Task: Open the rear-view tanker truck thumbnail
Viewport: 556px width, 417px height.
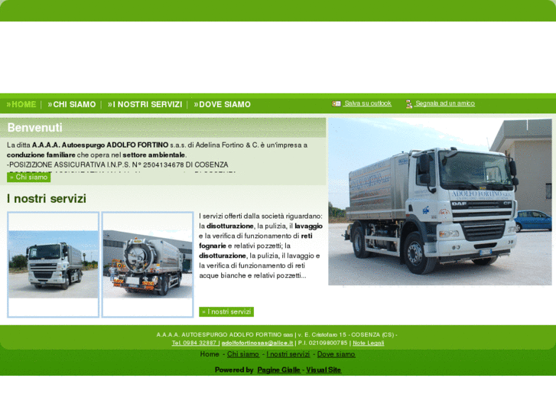Action: 148,265
